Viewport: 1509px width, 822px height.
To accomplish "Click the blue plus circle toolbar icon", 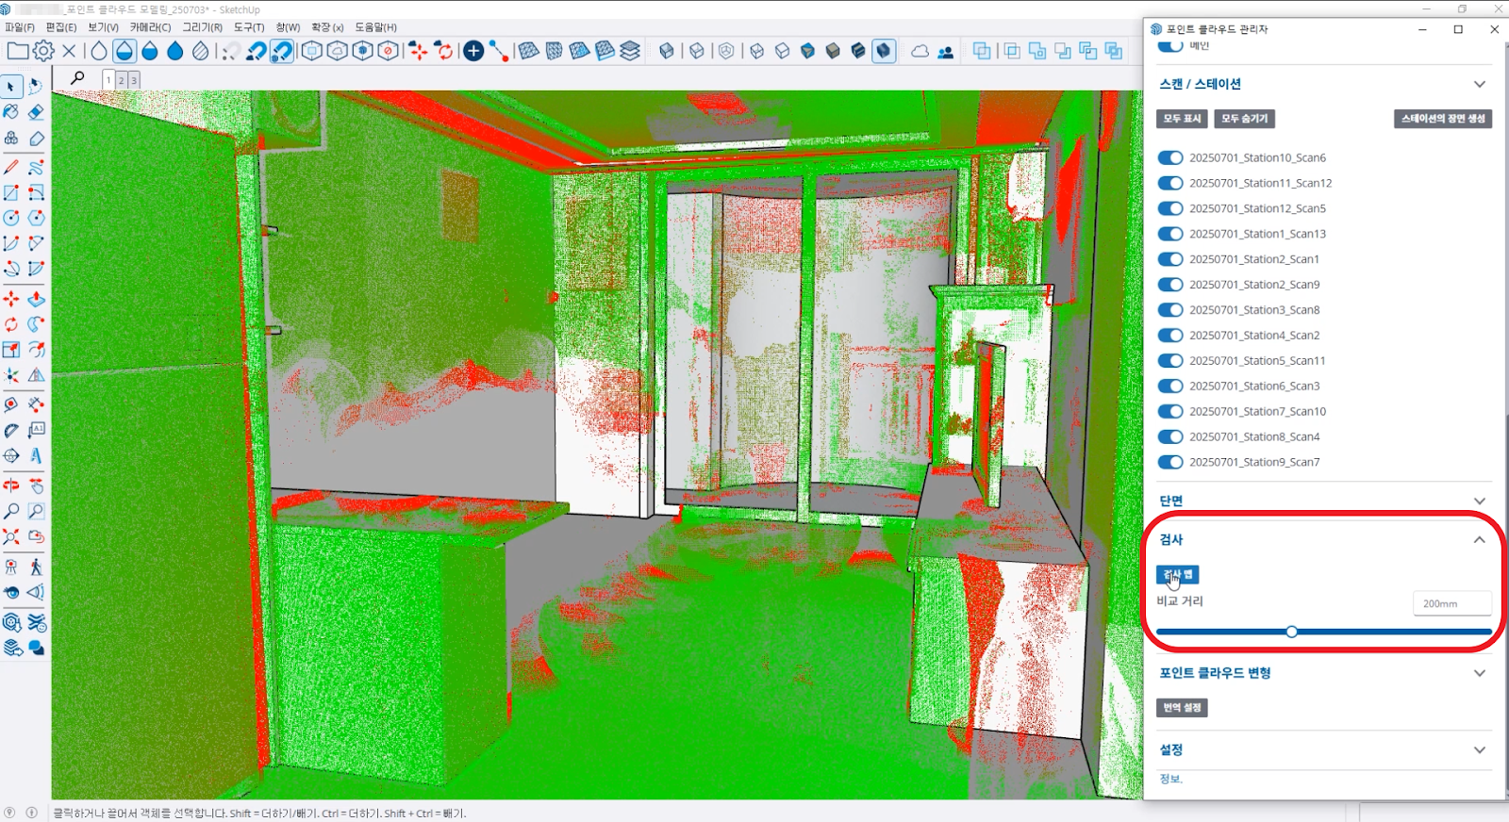I will pos(473,51).
